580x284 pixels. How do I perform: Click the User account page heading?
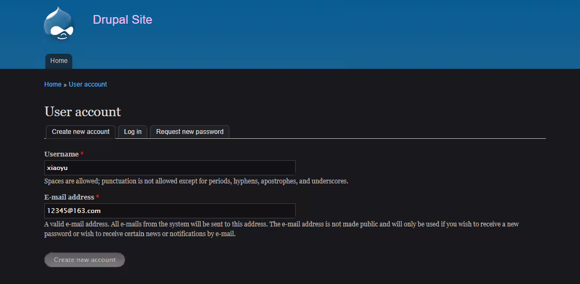83,112
